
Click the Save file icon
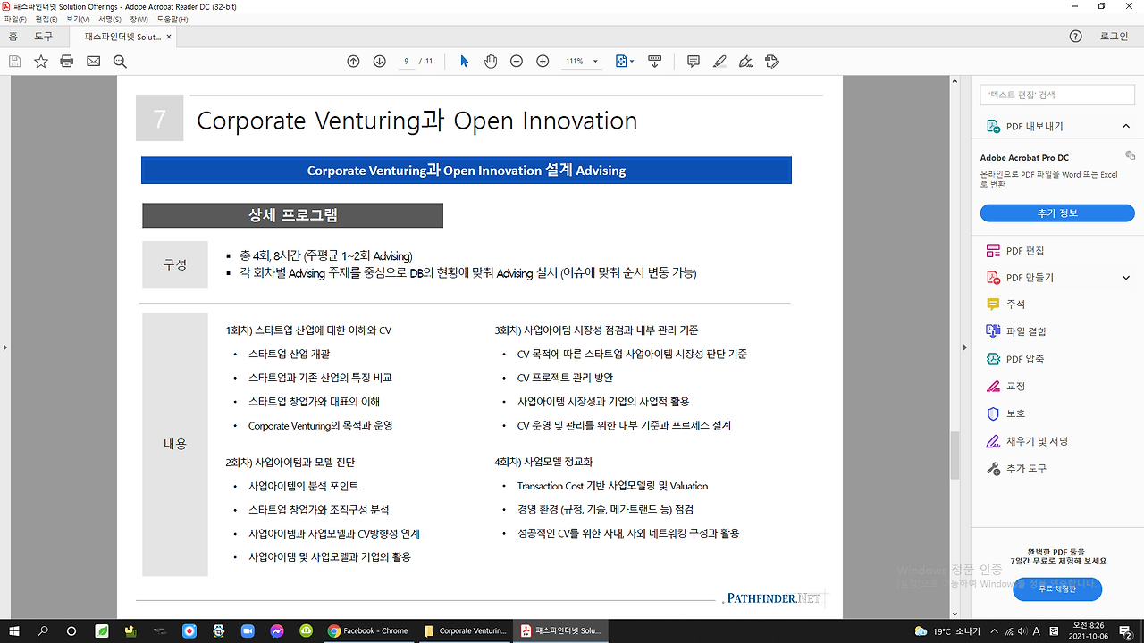(x=14, y=62)
